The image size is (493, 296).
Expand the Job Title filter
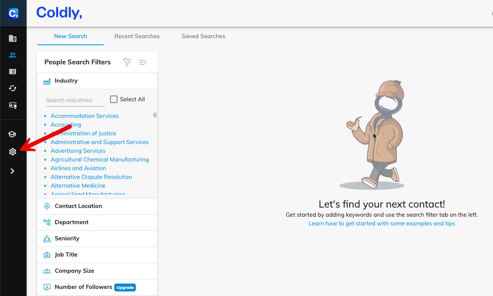[x=97, y=255]
